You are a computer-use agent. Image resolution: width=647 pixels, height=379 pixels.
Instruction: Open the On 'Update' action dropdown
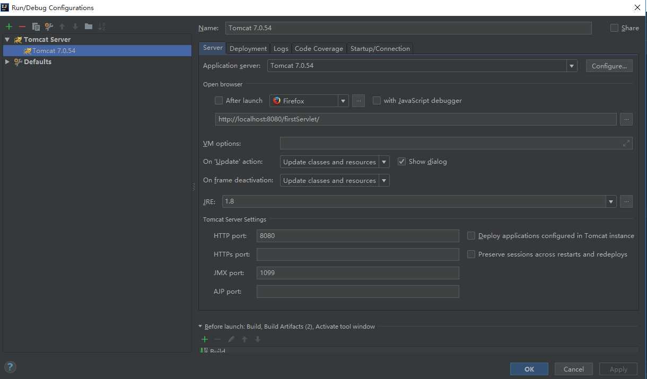coord(384,162)
